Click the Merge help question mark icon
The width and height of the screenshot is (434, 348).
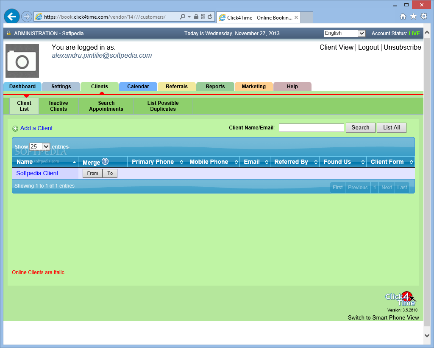pos(105,161)
